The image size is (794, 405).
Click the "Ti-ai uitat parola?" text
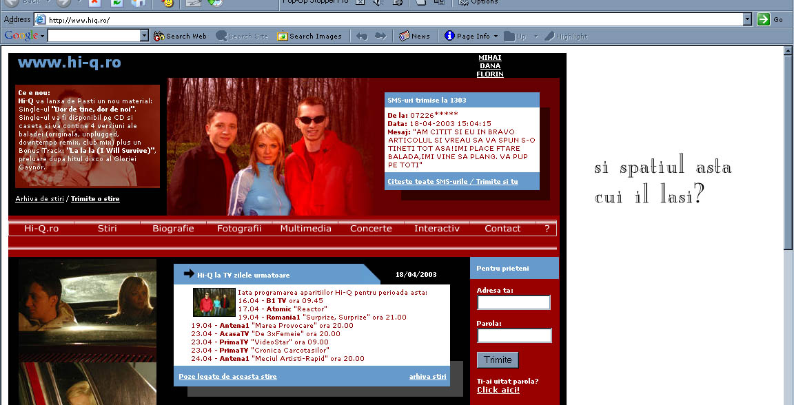507,381
